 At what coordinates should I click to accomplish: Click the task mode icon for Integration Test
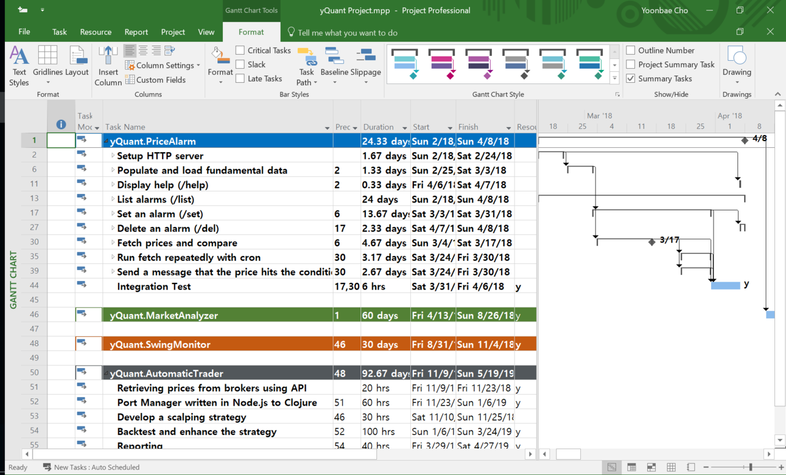click(82, 285)
